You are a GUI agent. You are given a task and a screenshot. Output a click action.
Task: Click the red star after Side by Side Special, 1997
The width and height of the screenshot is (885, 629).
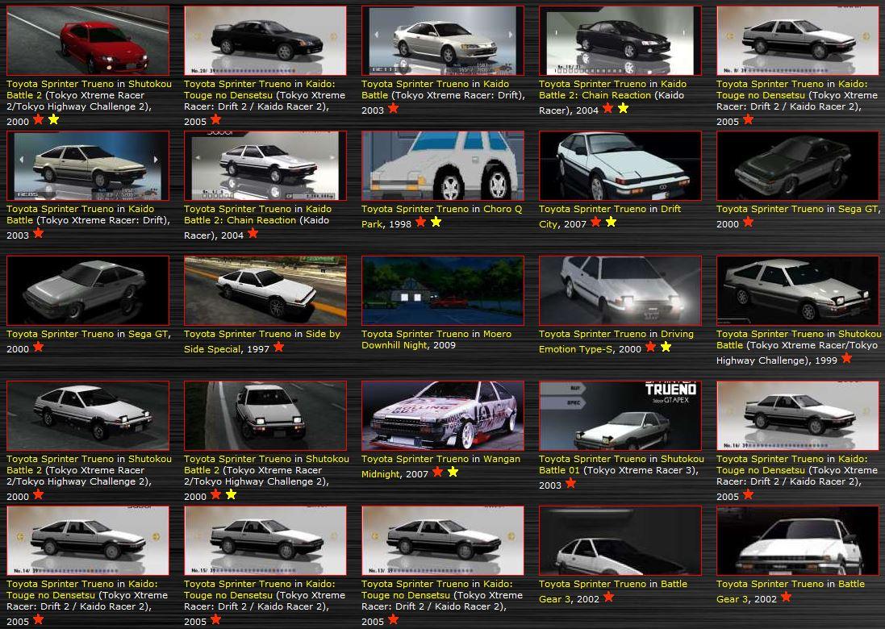pyautogui.click(x=278, y=347)
